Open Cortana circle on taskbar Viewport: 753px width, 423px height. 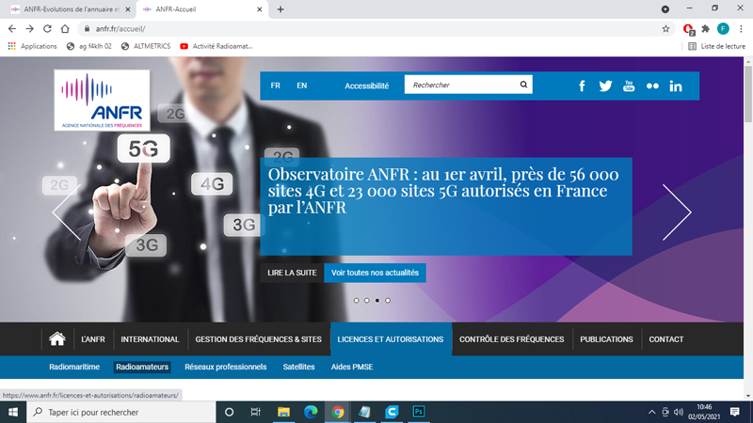[229, 412]
